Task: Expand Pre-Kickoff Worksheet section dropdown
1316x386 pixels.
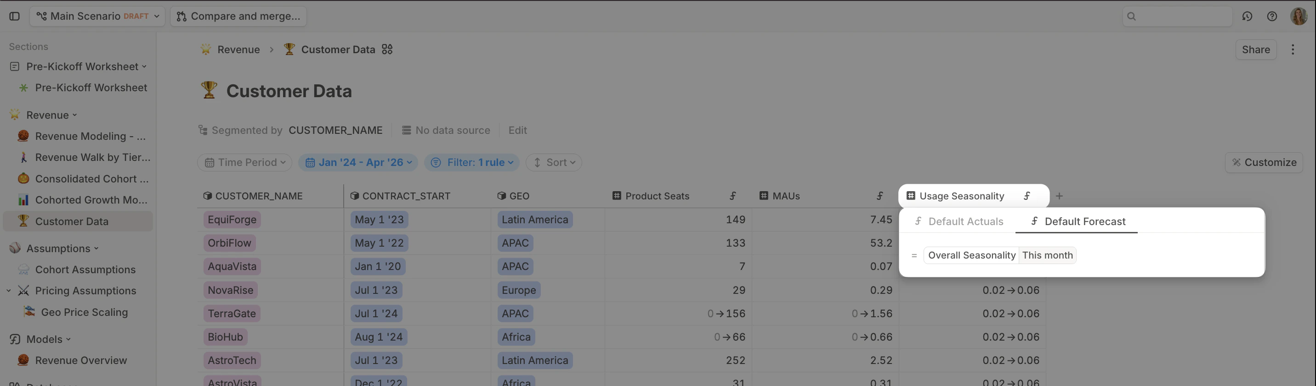Action: pyautogui.click(x=144, y=67)
